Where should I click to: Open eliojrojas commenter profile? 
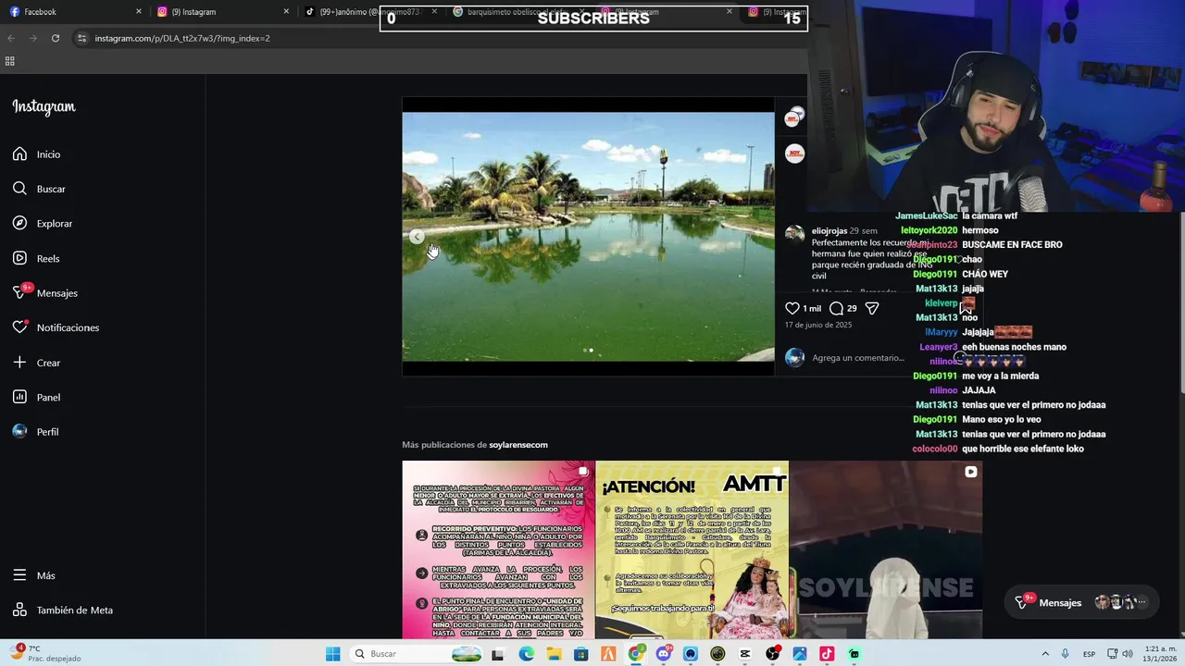829,230
